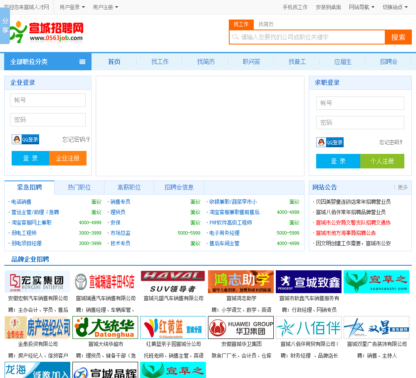
Task: Click 忘记密码 in 求职登录 panel
Action: (391, 143)
